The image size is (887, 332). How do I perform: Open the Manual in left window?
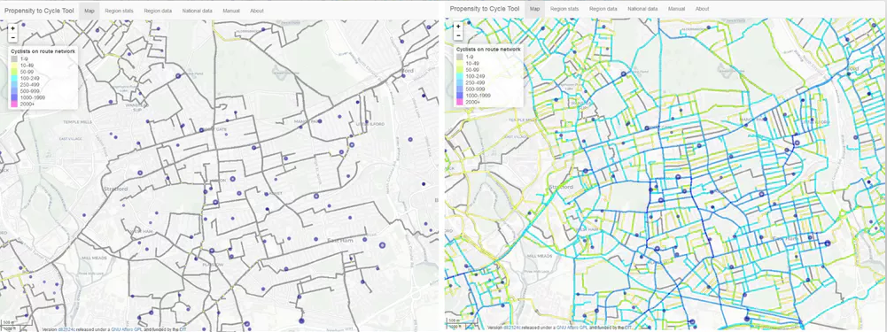tap(230, 10)
